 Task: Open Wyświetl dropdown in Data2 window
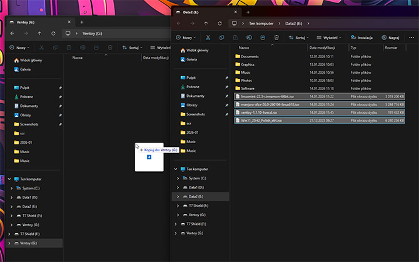coord(329,38)
